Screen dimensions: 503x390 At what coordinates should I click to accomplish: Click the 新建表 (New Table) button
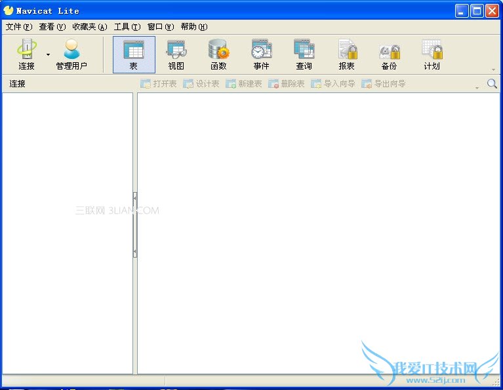point(244,84)
